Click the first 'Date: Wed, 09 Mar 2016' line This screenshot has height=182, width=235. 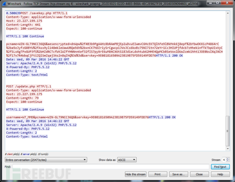click(37, 59)
